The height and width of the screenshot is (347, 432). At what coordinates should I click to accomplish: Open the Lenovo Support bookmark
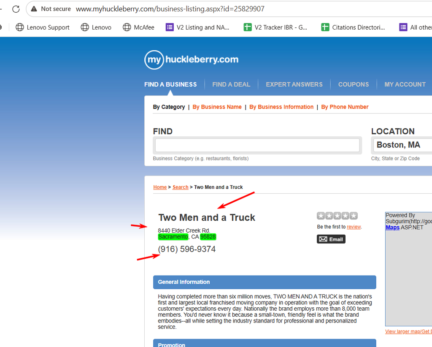click(x=43, y=27)
